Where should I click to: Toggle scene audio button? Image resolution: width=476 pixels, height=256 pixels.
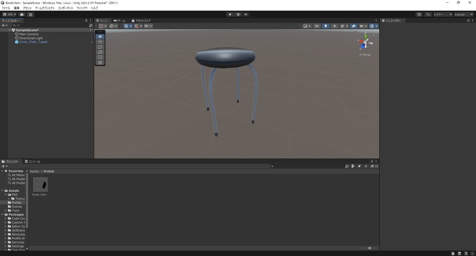coord(335,26)
